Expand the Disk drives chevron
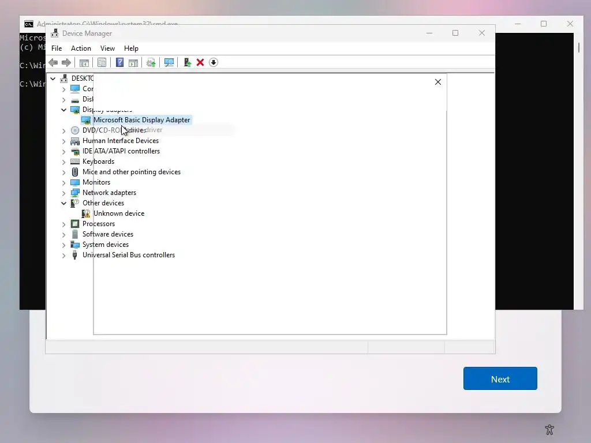Viewport: 591px width, 443px height. click(x=63, y=100)
